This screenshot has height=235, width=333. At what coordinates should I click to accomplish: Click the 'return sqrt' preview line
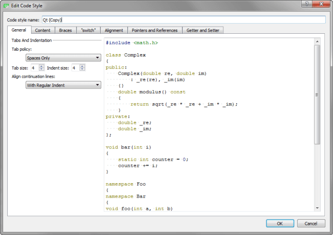[x=184, y=104]
